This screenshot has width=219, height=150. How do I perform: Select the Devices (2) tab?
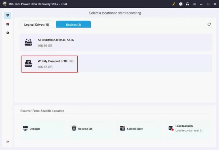73,24
